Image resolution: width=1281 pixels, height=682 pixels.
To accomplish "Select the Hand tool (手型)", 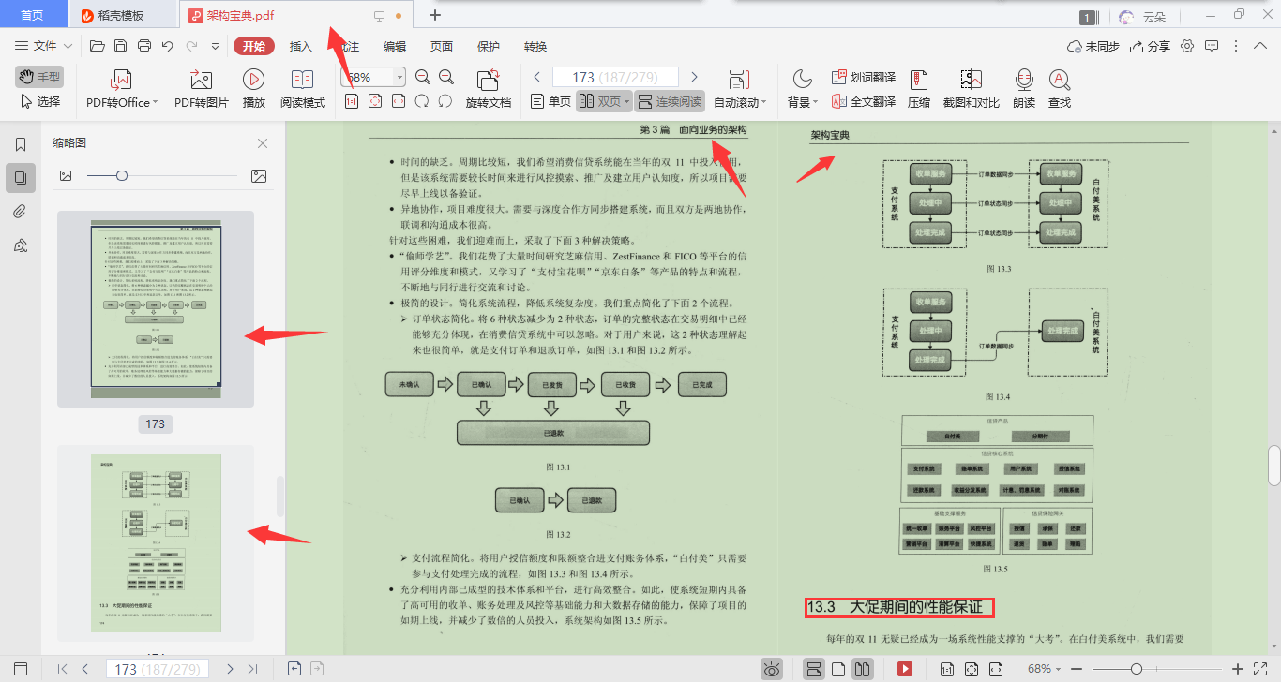I will pyautogui.click(x=39, y=77).
